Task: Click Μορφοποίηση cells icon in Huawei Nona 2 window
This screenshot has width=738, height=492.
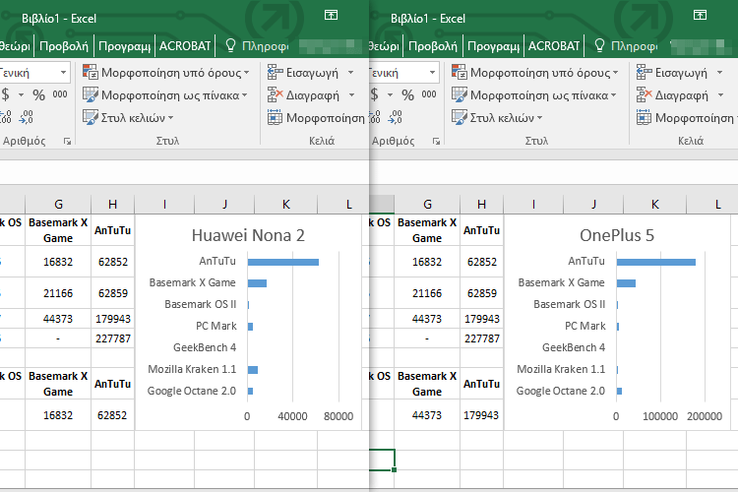Action: [x=275, y=117]
